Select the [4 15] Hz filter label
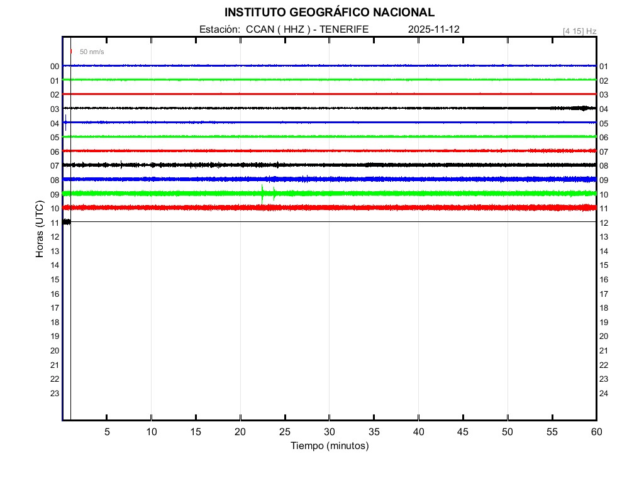 point(579,31)
